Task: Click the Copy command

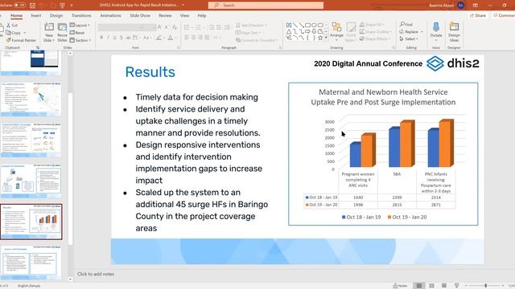Action: [14, 33]
